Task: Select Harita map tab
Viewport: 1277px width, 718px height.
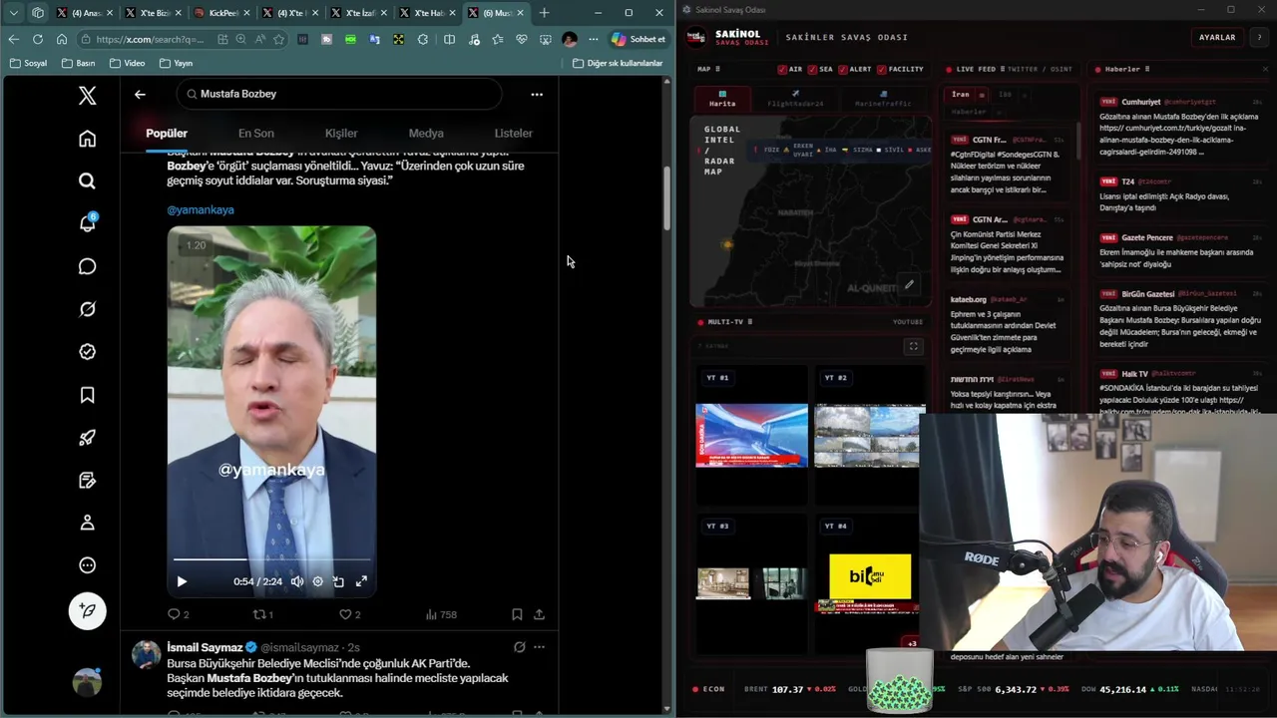Action: coord(722,98)
